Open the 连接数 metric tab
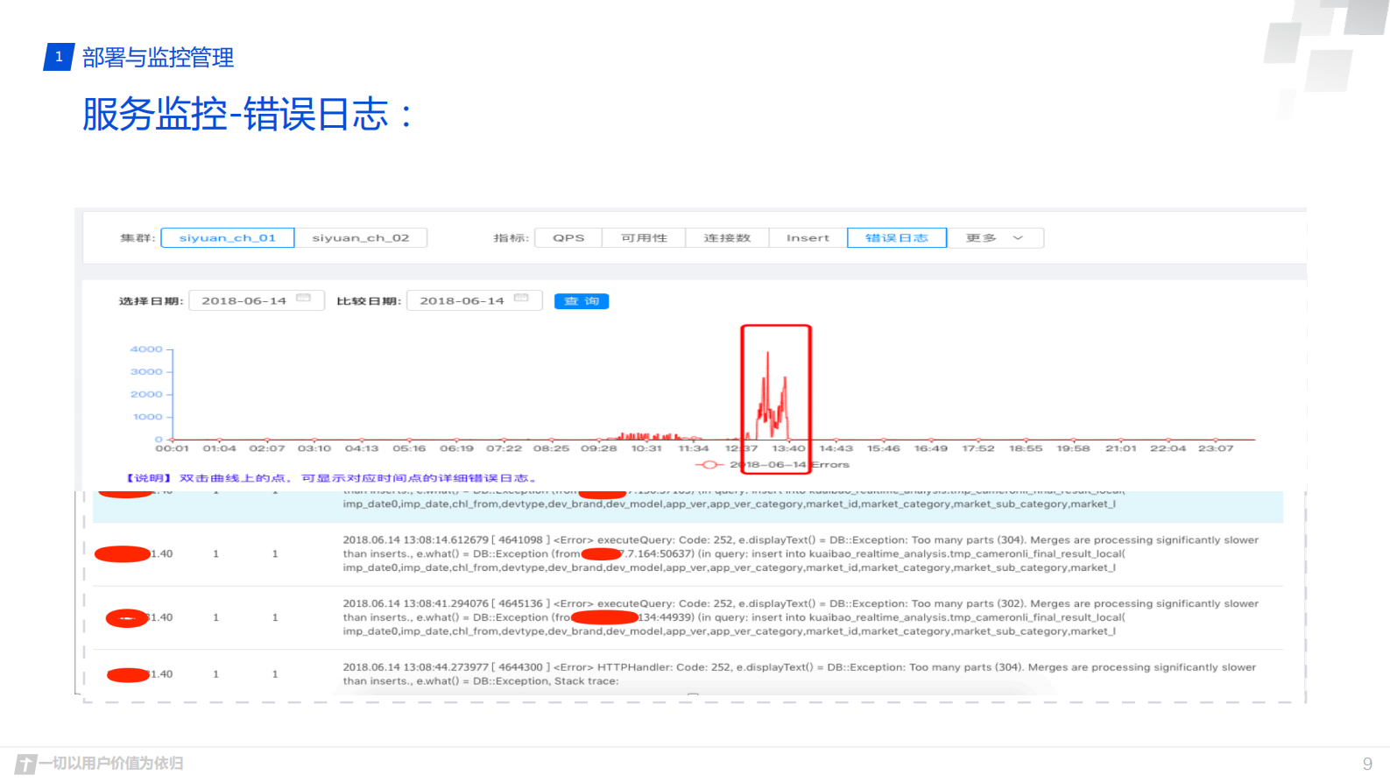Image resolution: width=1390 pixels, height=782 pixels. click(727, 237)
